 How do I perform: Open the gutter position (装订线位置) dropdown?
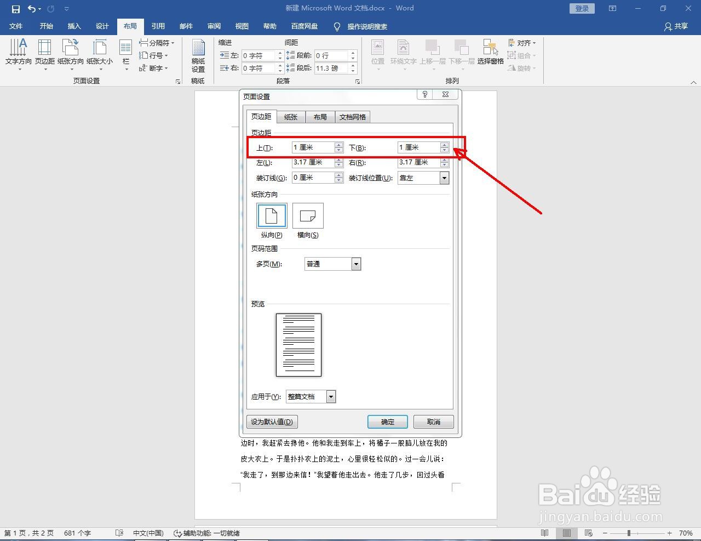point(444,178)
